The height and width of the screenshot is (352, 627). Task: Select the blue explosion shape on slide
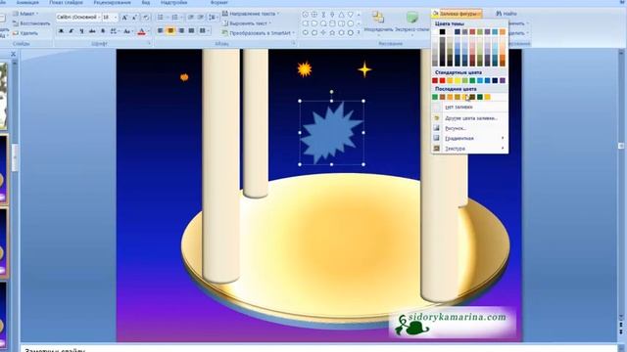(331, 133)
